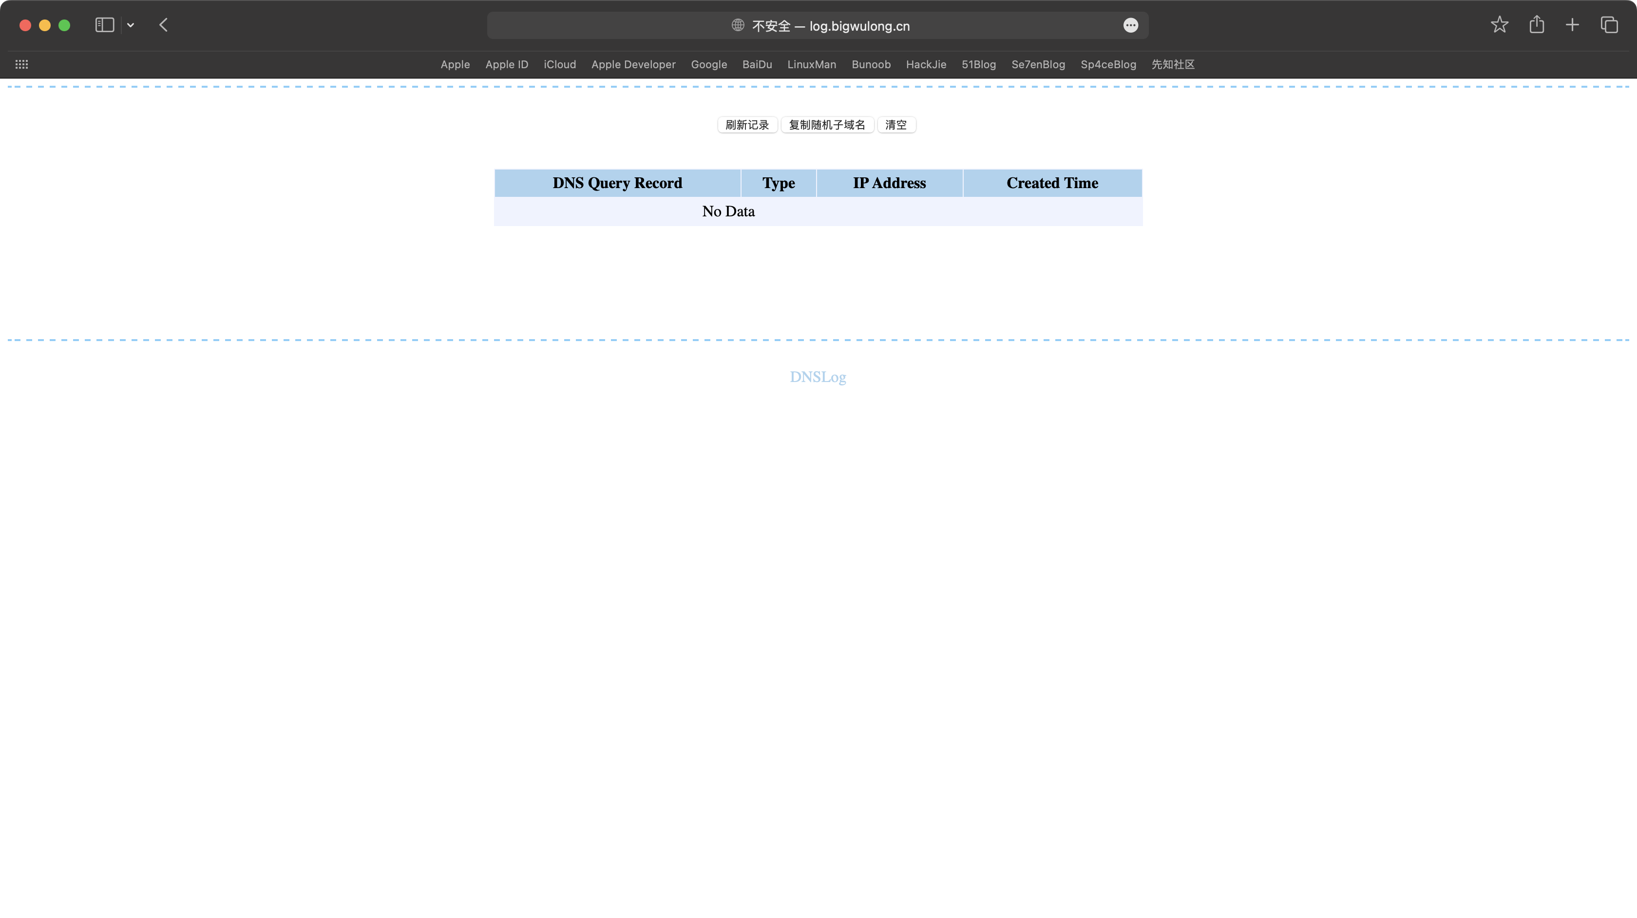
Task: Click the 复制随机子域名 copy random subdomain button
Action: click(826, 124)
